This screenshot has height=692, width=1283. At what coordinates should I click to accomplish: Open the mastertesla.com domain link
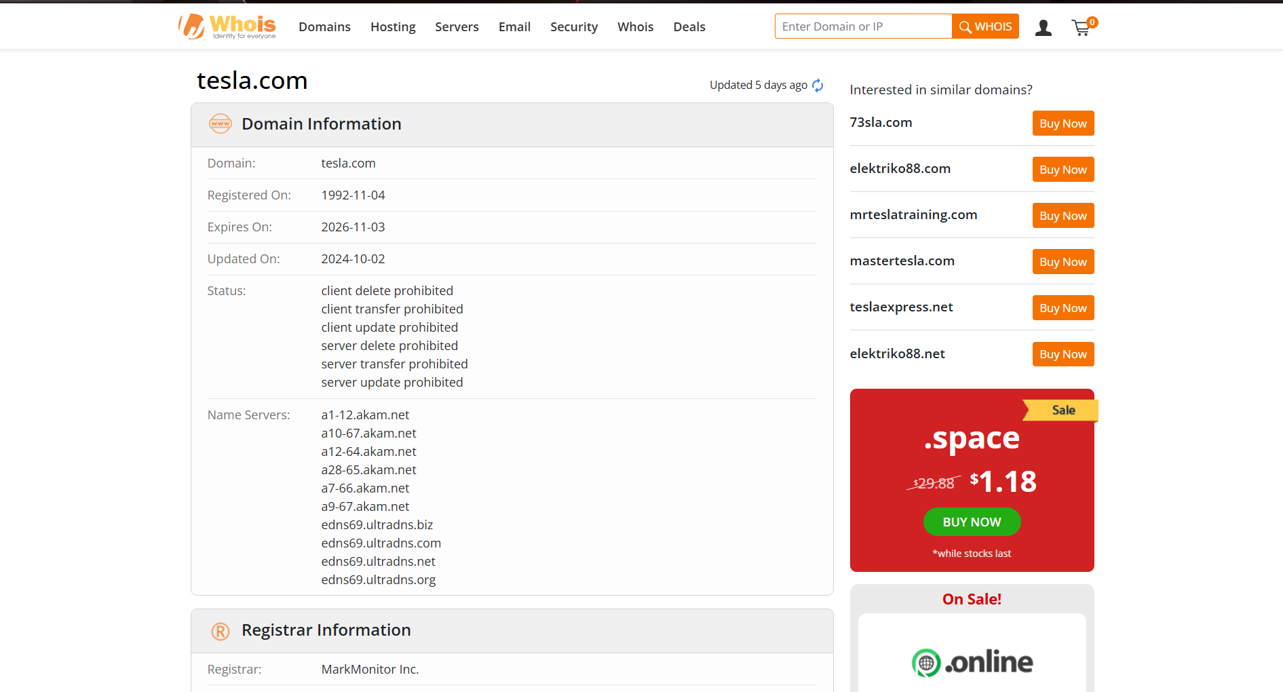(x=902, y=261)
